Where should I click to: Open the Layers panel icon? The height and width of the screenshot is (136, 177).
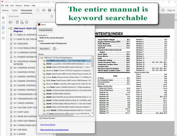3,38
